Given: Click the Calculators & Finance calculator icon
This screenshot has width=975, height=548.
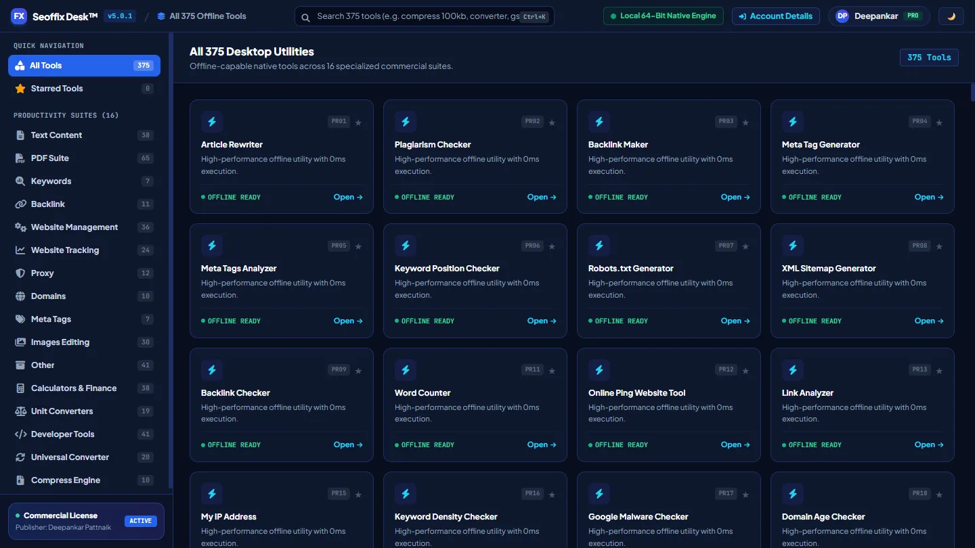Looking at the screenshot, I should click(x=20, y=388).
